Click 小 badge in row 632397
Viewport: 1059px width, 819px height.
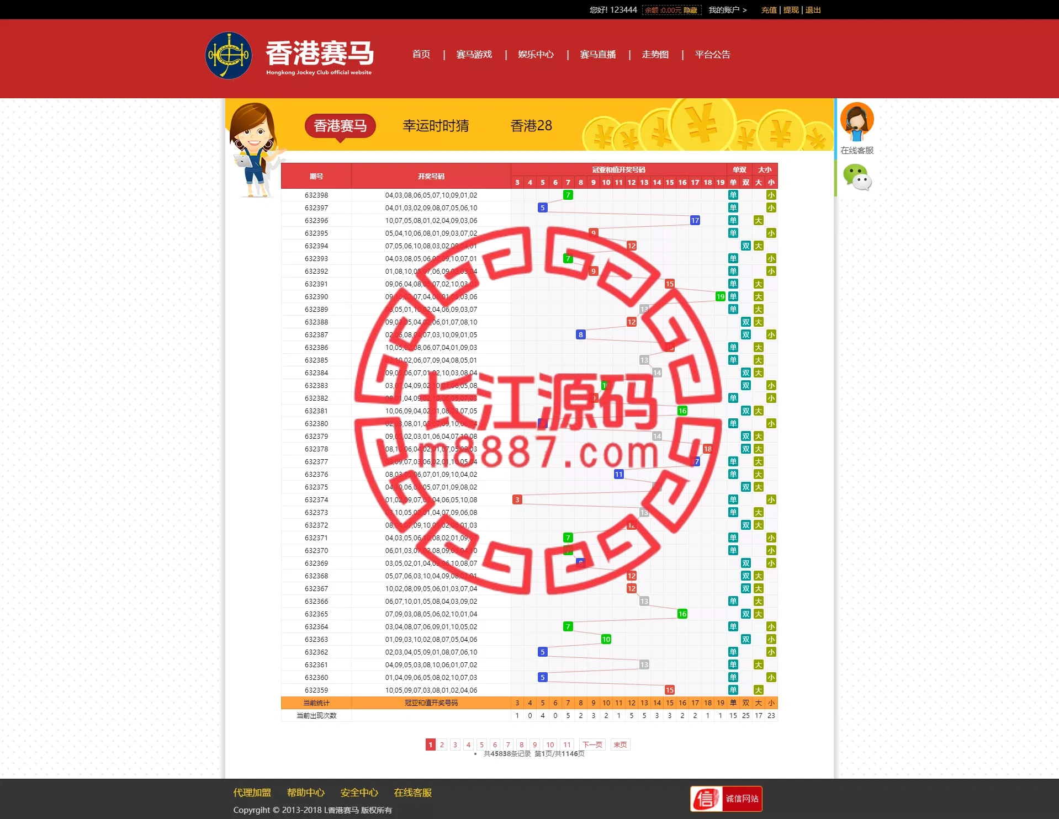click(771, 208)
